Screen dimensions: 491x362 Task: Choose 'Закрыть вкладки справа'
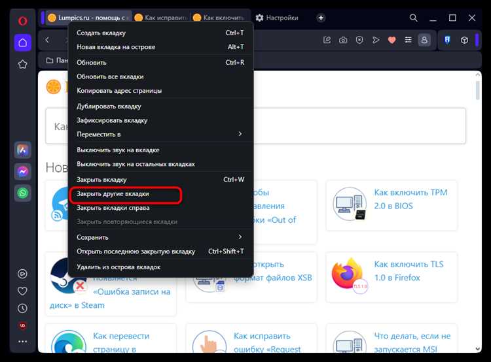pyautogui.click(x=160, y=208)
